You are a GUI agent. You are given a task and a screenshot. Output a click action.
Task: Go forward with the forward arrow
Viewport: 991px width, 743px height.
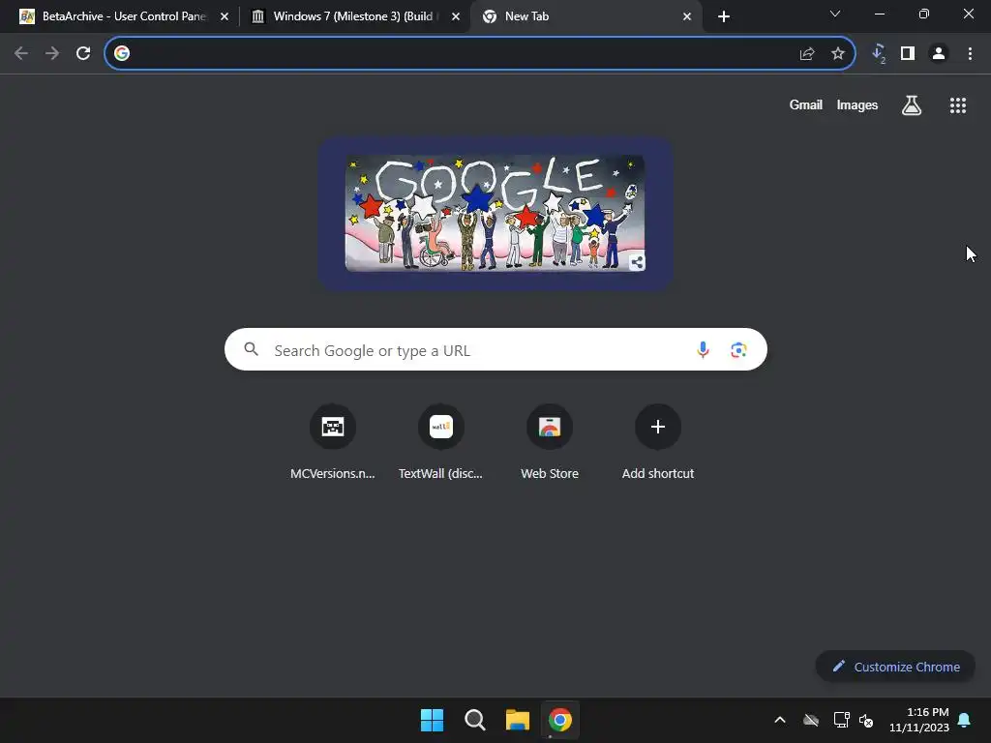coord(52,54)
